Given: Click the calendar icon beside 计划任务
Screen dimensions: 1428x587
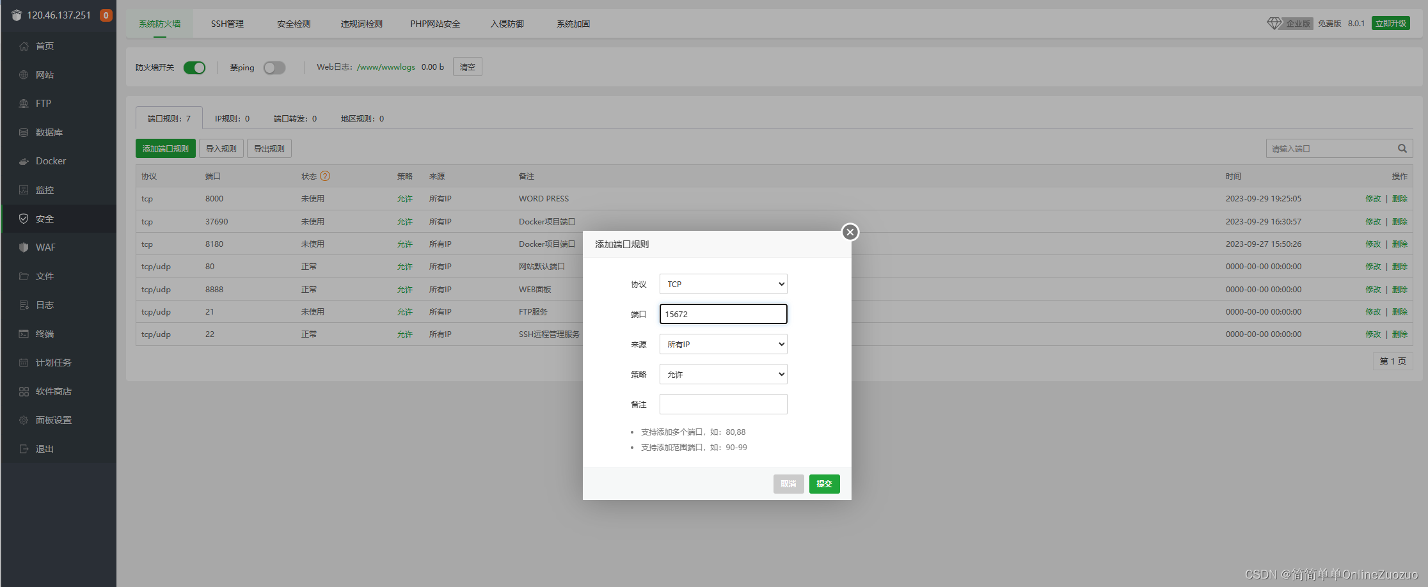Looking at the screenshot, I should point(24,363).
